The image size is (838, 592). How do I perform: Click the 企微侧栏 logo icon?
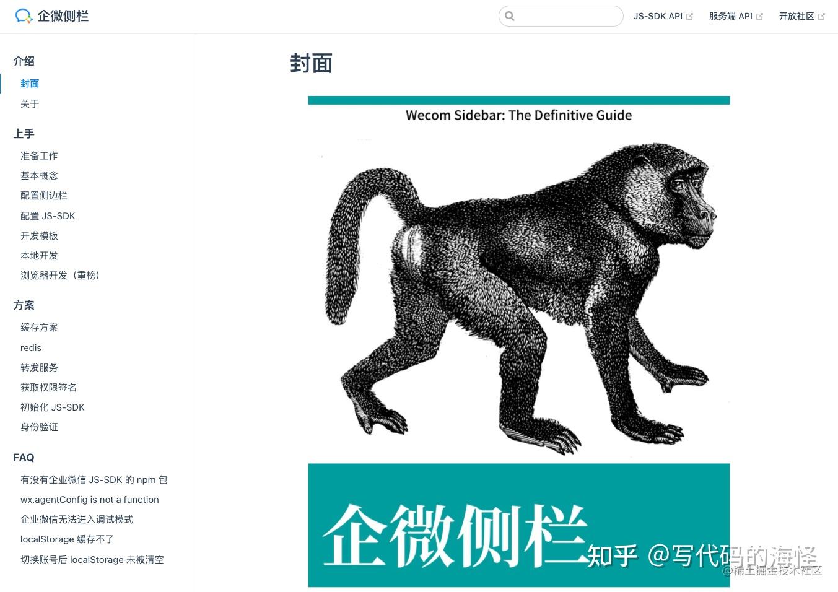(x=24, y=16)
